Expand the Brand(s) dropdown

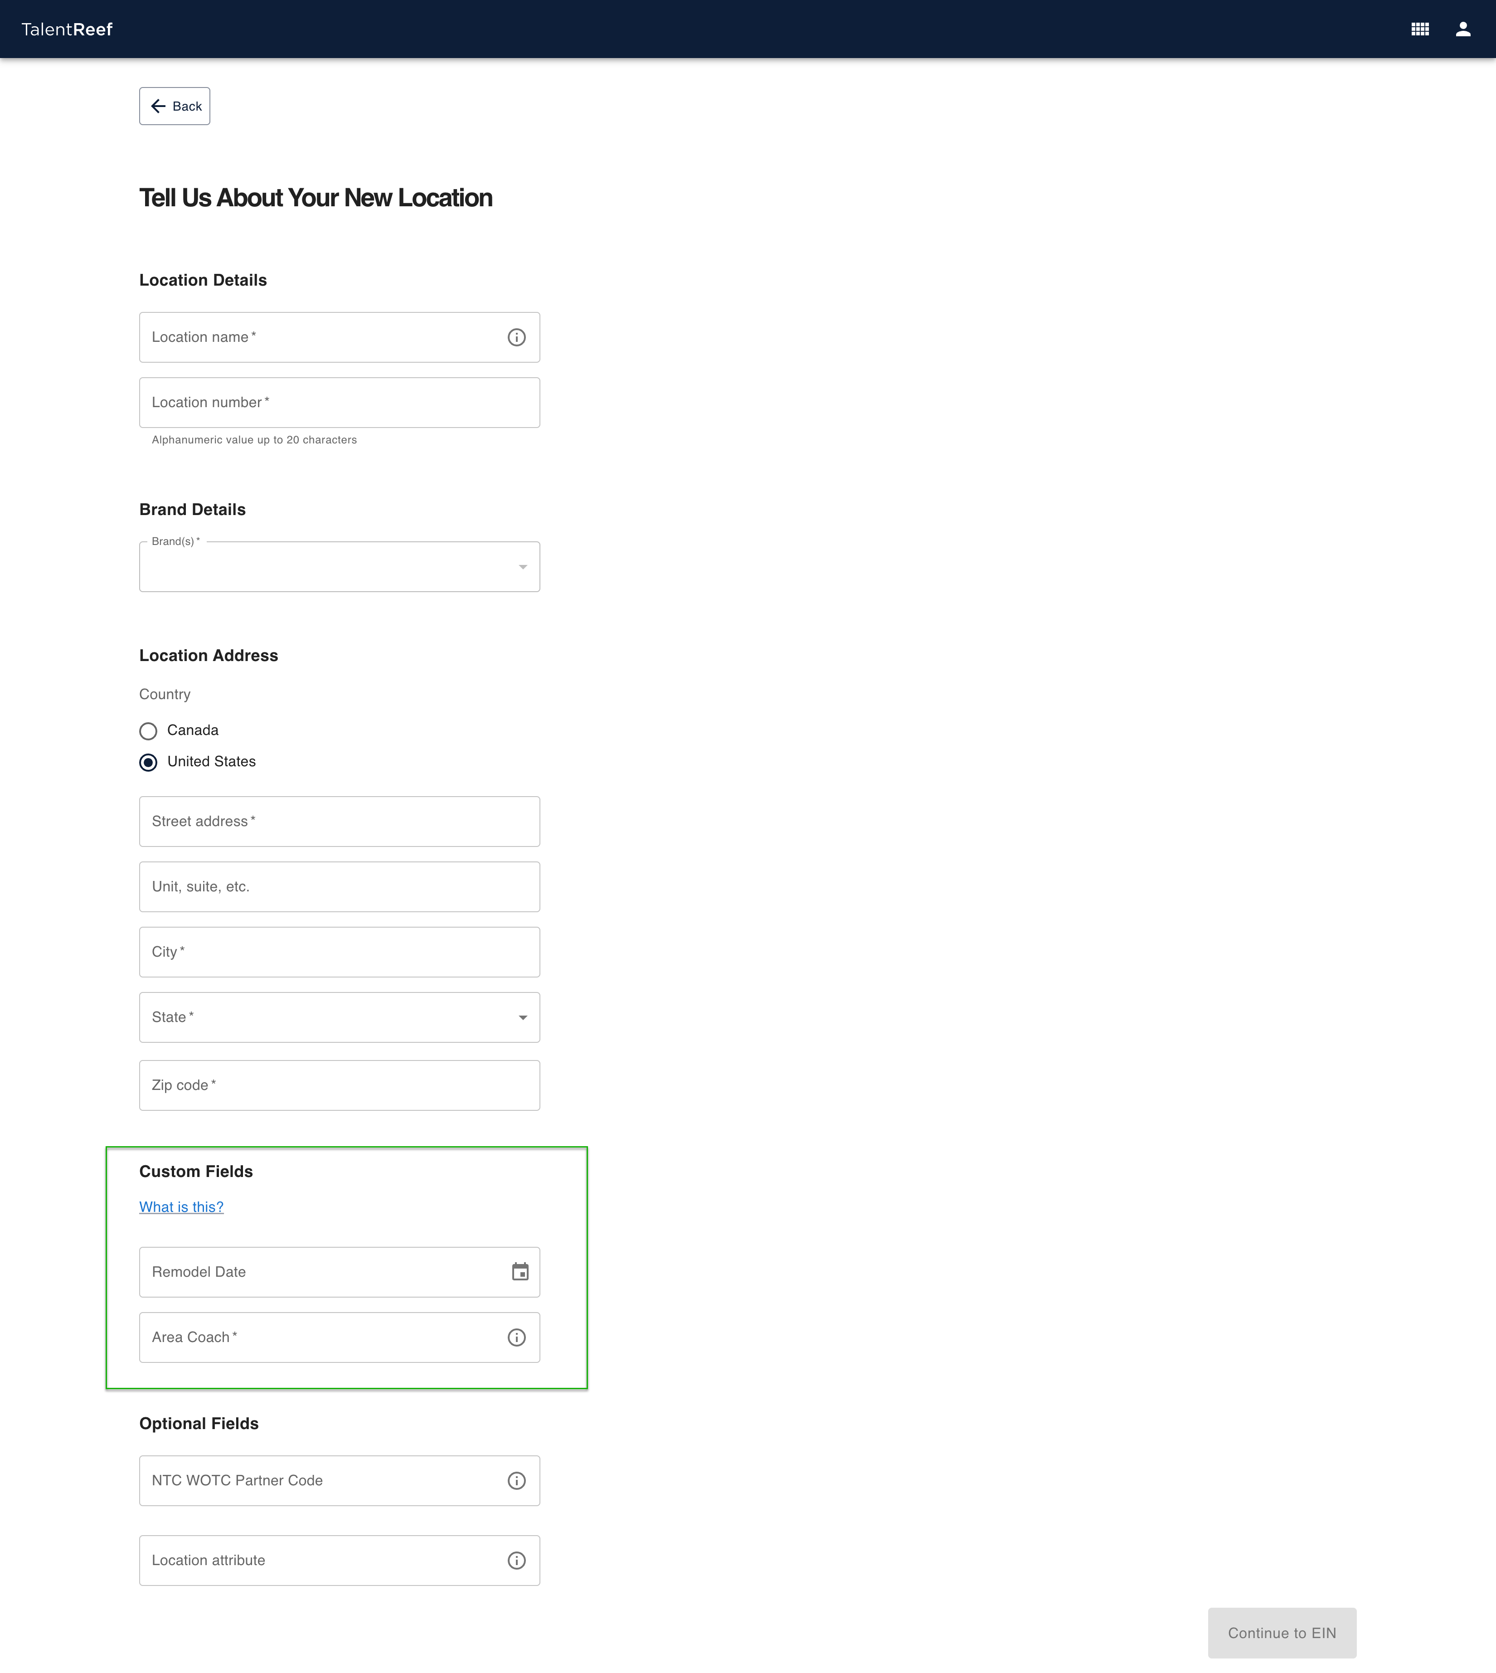[x=340, y=567]
